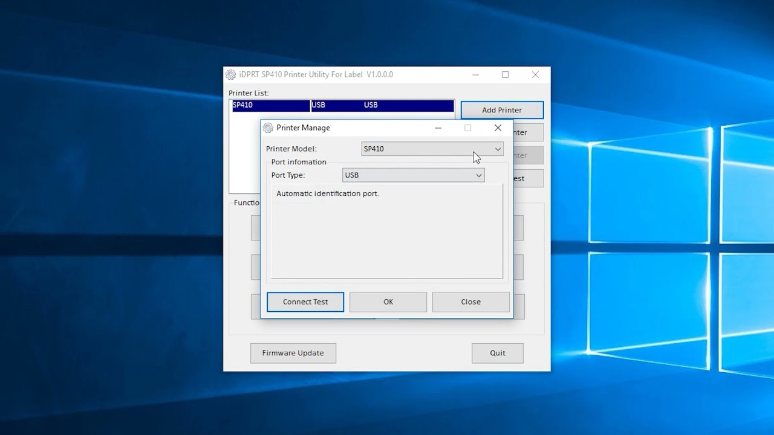Image resolution: width=774 pixels, height=435 pixels.
Task: Open the Printer Model dropdown
Action: click(x=432, y=149)
